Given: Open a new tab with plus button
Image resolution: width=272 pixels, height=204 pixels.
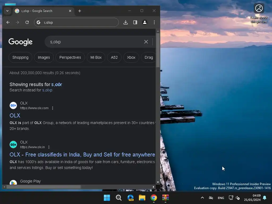Looking at the screenshot, I should coord(80,11).
